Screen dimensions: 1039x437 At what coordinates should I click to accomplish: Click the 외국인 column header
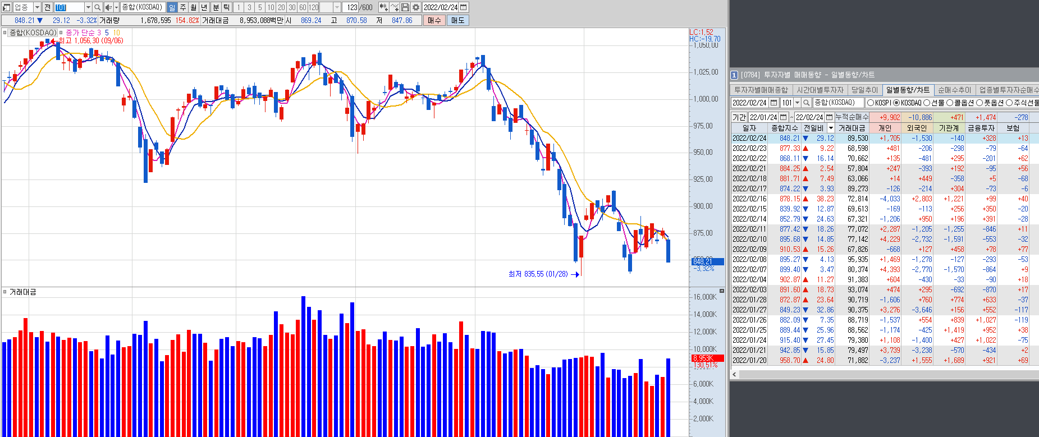(917, 128)
